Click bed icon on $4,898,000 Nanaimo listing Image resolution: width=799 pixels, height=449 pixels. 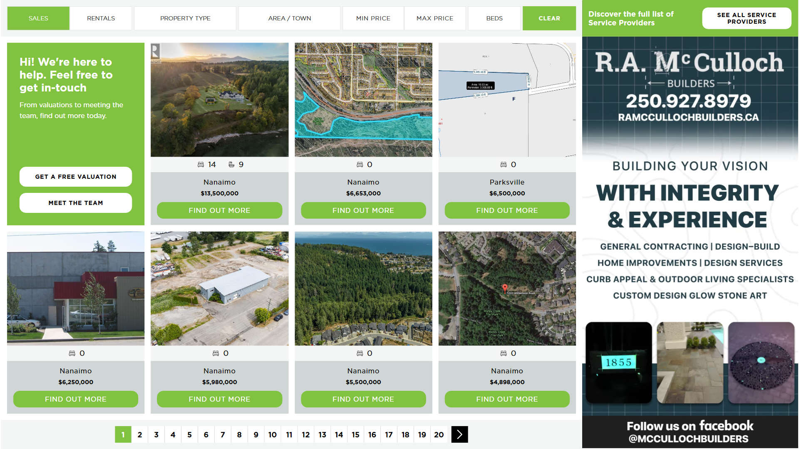[503, 353]
